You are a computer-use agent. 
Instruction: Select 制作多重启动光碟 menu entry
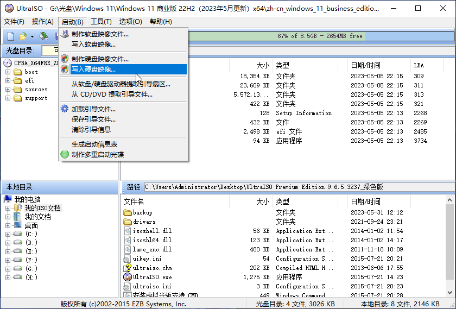pos(123,154)
